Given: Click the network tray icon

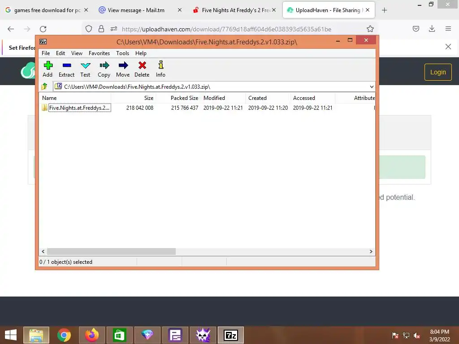Looking at the screenshot, I should click(x=406, y=335).
